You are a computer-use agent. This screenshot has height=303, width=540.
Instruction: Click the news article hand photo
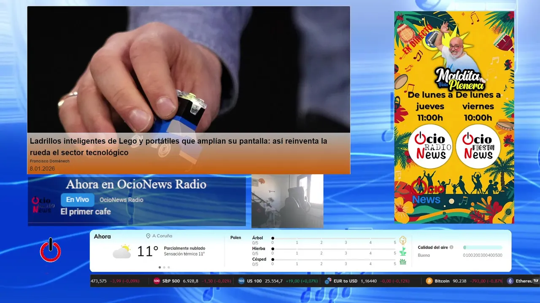[x=189, y=69]
